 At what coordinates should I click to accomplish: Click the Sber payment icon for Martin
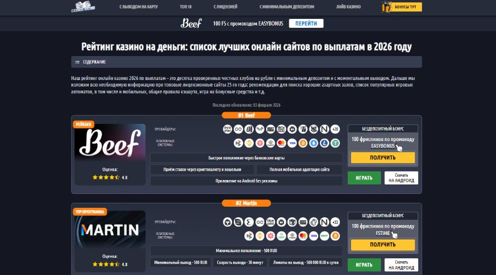(x=281, y=236)
